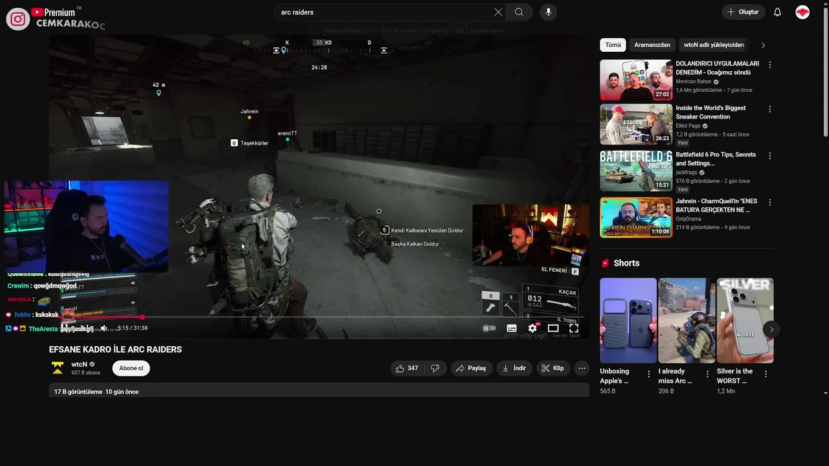
Task: Open options for Unboxing Apple's short
Action: click(x=649, y=374)
